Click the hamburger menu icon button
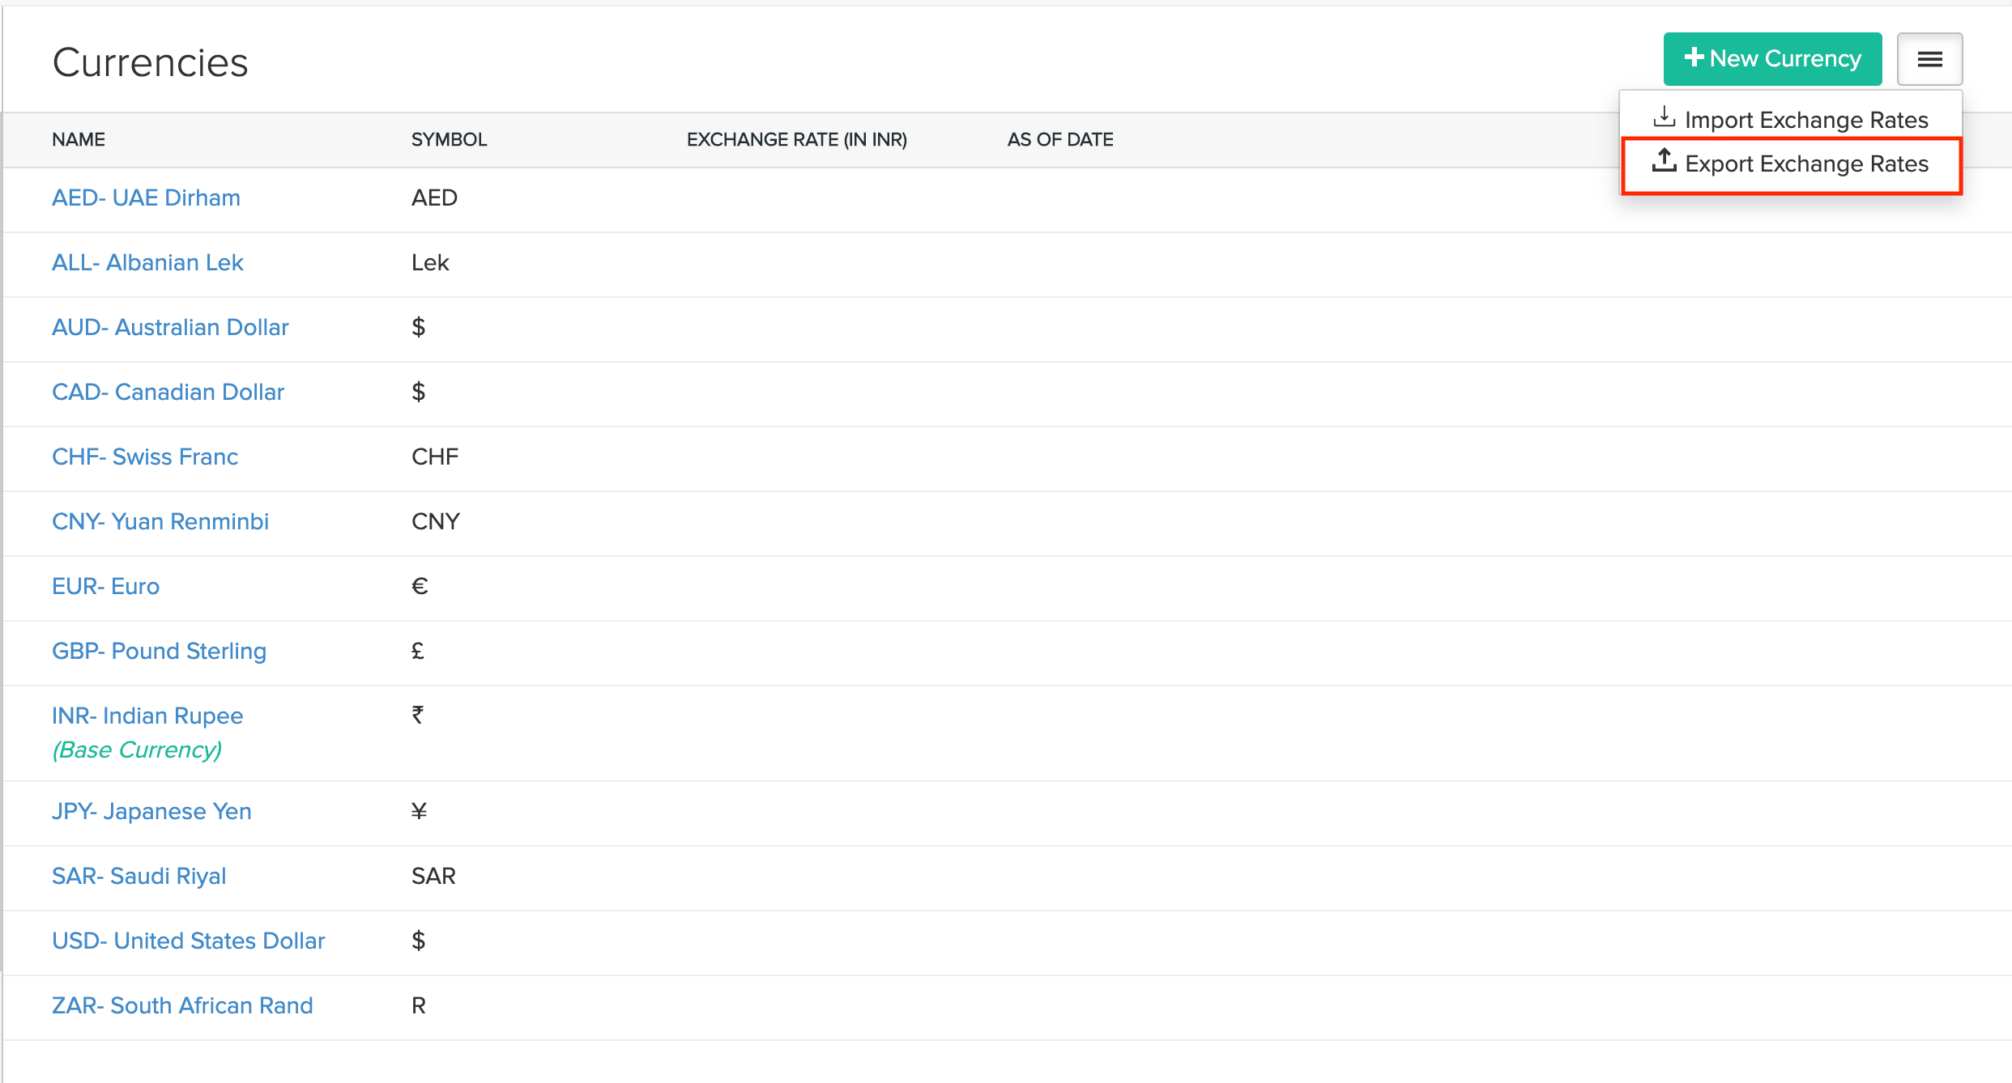 (x=1929, y=59)
